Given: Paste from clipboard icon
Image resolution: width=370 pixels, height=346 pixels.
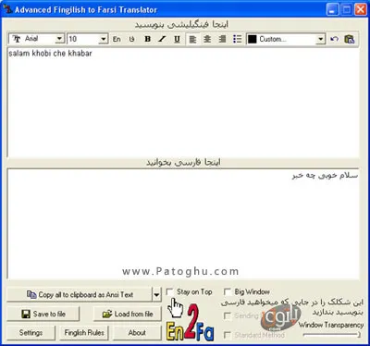Looking at the screenshot, I should pos(350,39).
